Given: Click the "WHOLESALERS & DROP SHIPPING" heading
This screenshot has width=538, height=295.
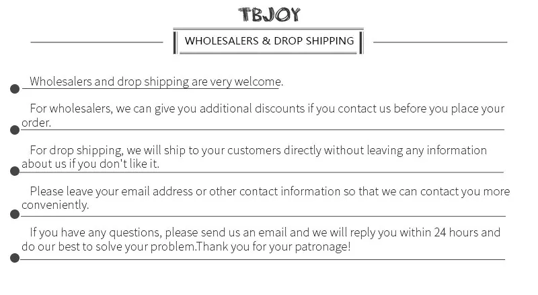Looking at the screenshot, I should (x=269, y=41).
